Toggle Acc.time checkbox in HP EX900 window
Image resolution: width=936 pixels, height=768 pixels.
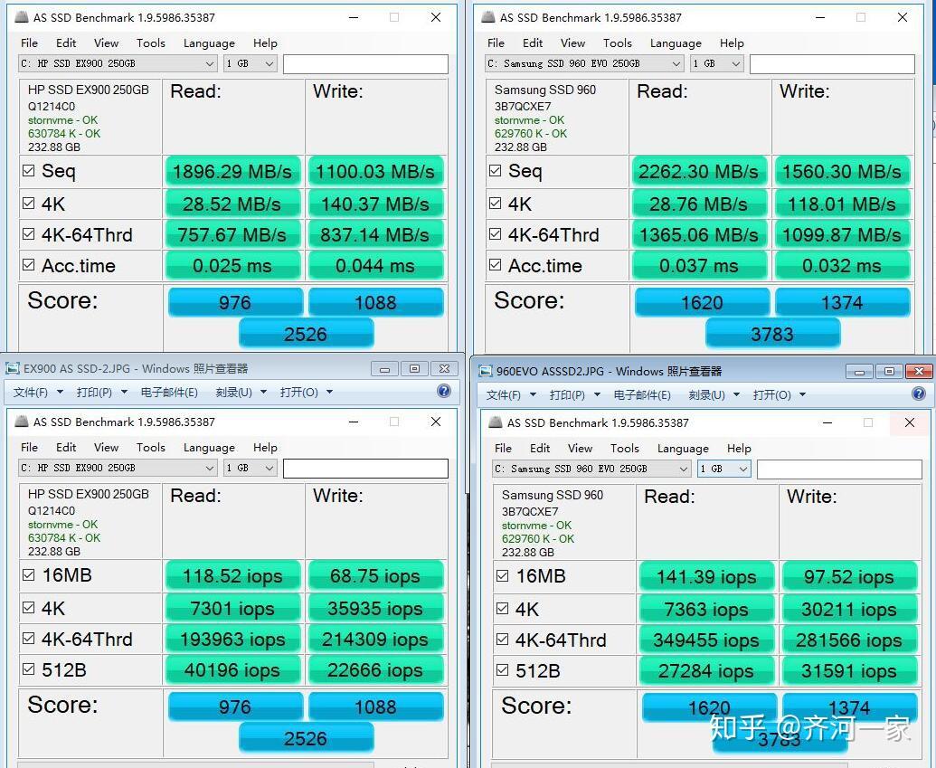(x=28, y=264)
